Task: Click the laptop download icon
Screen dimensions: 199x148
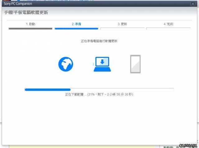Action: pyautogui.click(x=102, y=64)
